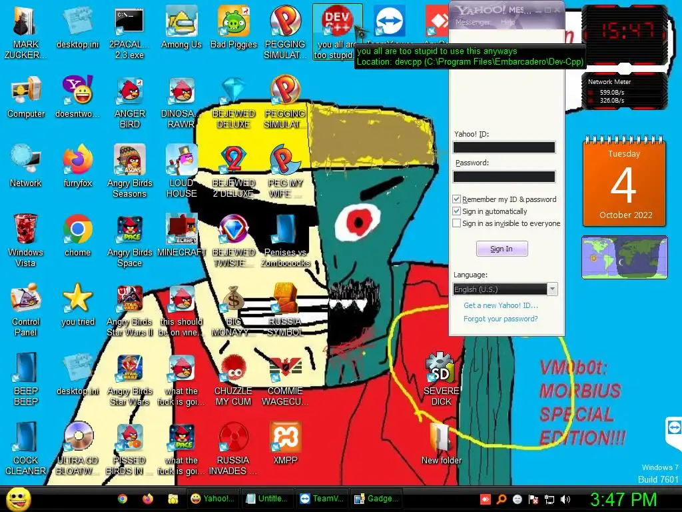Launch Chrome via chome shortcut
This screenshot has height=512, width=682.
click(x=77, y=235)
